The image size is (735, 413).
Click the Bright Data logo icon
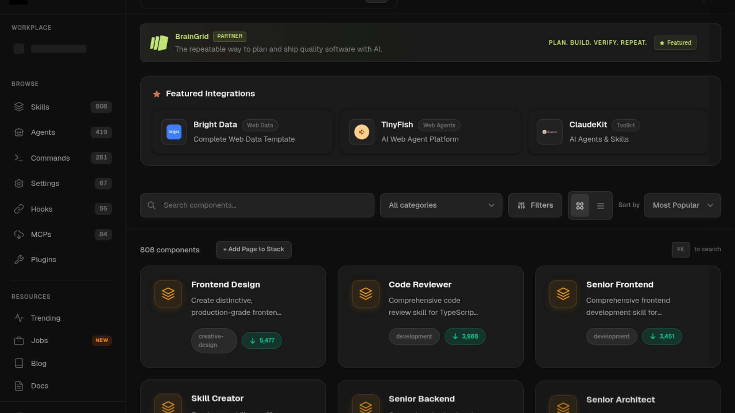pos(174,132)
